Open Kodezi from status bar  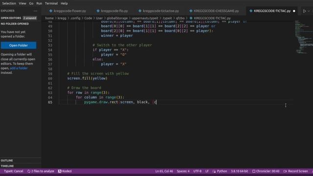65,171
